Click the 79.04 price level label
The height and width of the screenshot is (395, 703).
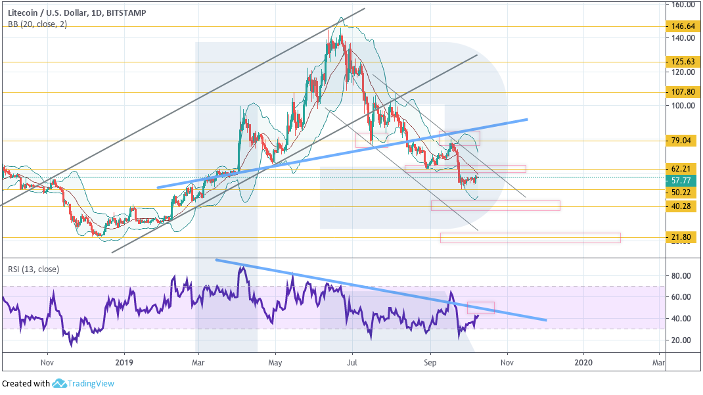683,141
